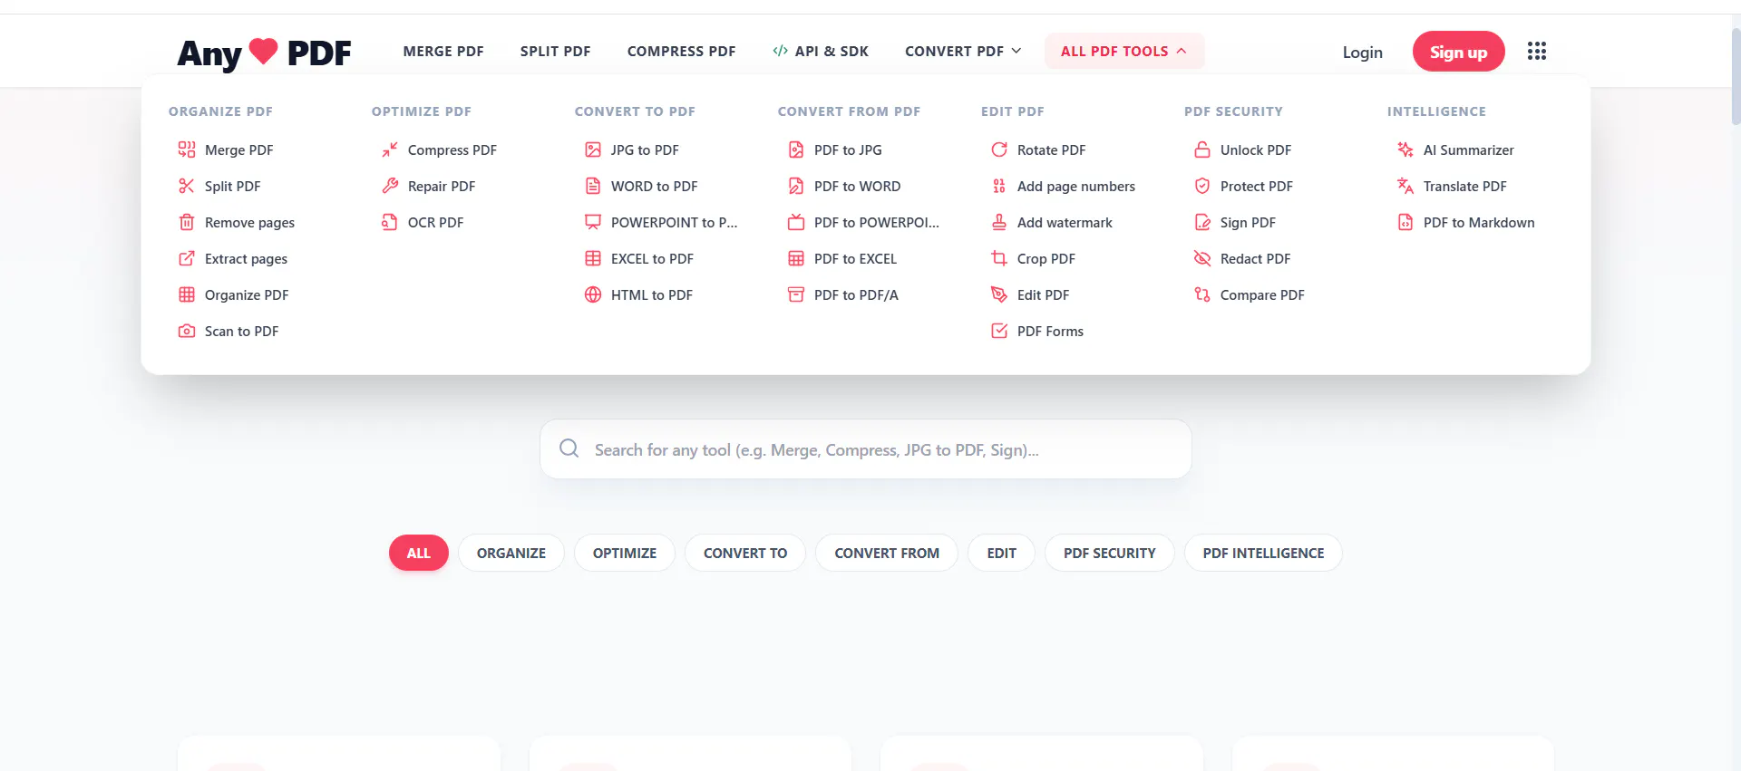Open API & SDK nav item
Image resolution: width=1741 pixels, height=771 pixels.
(x=821, y=51)
